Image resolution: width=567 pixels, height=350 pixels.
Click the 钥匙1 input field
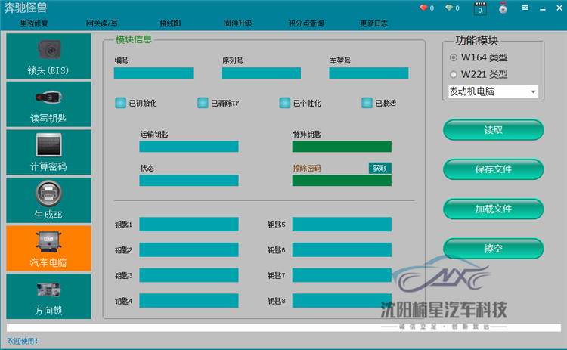[188, 225]
